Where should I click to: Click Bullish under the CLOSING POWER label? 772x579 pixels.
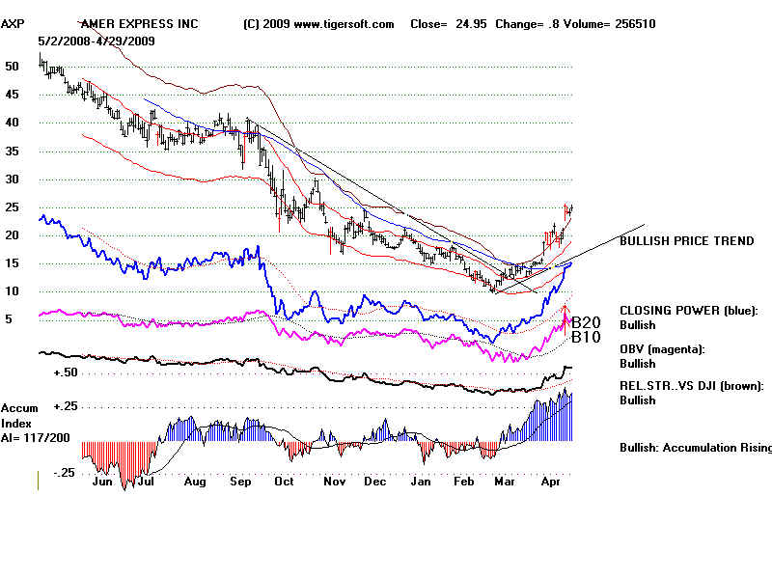pyautogui.click(x=638, y=325)
